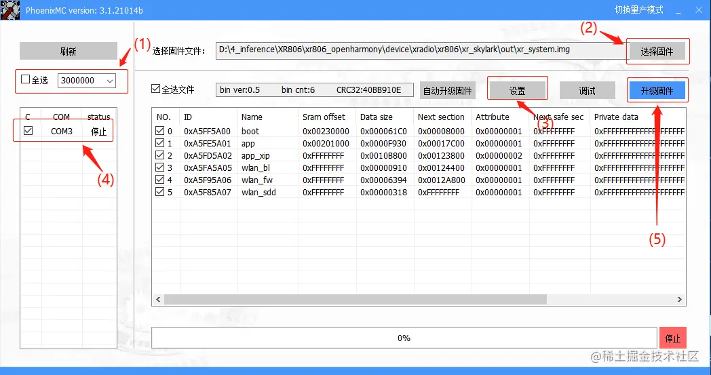Click the status column header
711x375 pixels.
tap(99, 117)
